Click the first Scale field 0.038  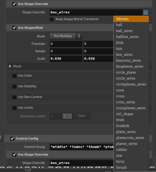click(x=66, y=59)
